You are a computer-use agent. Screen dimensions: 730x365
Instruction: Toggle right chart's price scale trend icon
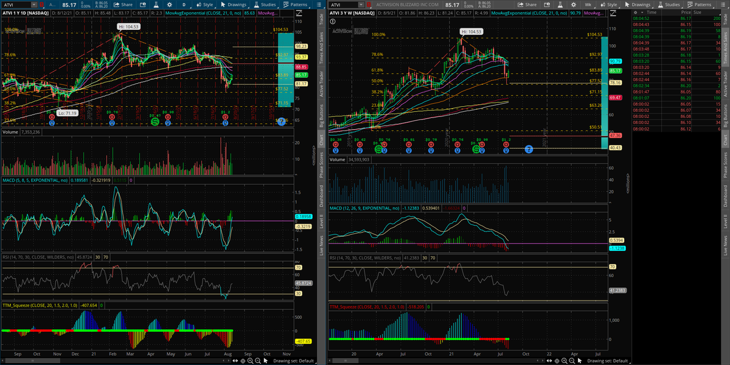[613, 13]
